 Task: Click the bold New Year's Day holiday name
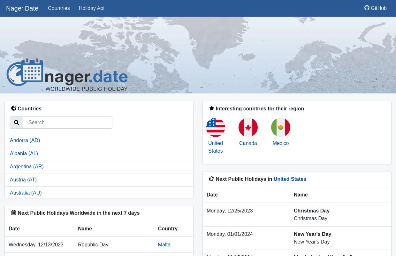(312, 234)
